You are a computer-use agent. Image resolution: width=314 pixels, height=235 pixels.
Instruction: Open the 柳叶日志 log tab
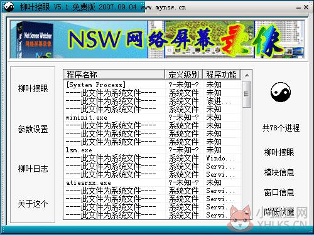coord(33,169)
